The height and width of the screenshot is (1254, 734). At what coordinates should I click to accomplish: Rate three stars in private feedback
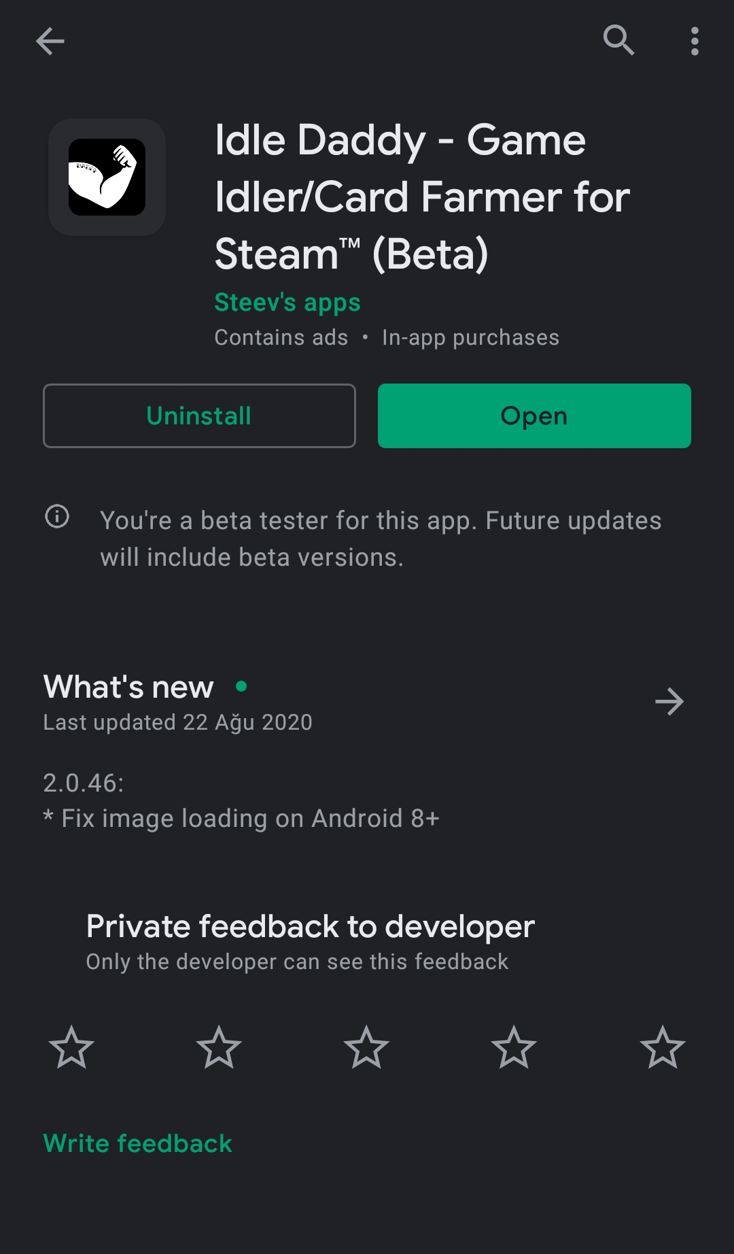(366, 1047)
